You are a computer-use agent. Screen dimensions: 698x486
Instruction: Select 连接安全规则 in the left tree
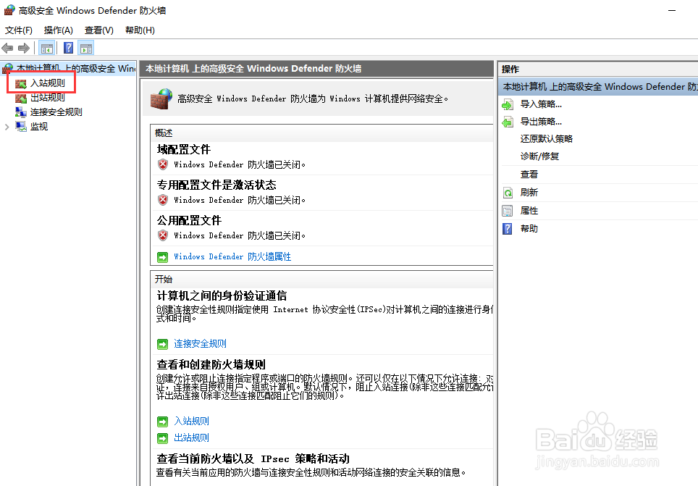pos(56,112)
